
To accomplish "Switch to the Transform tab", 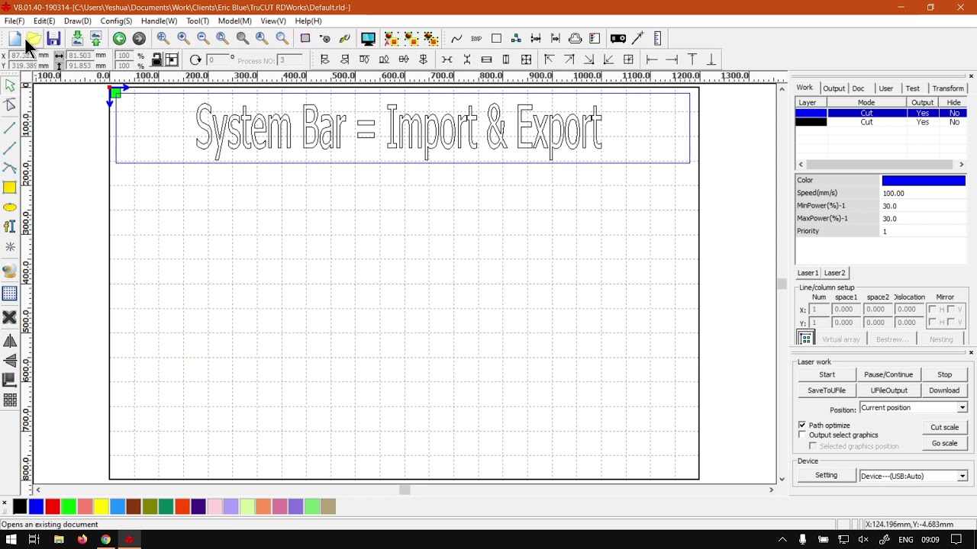I will pyautogui.click(x=948, y=88).
